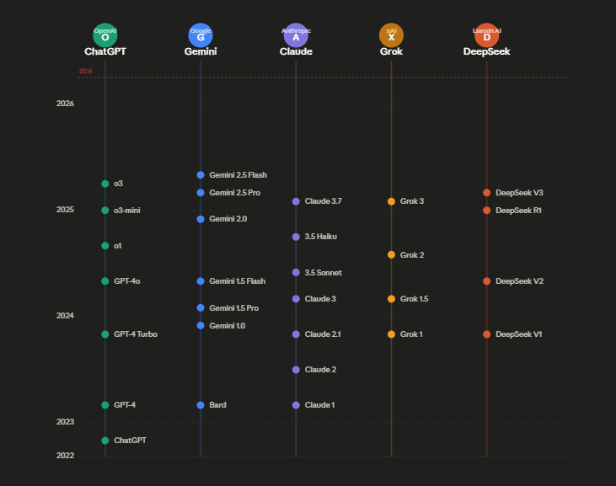Open the DeepSeek V3 text label
Image resolution: width=616 pixels, height=486 pixels.
tap(519, 193)
